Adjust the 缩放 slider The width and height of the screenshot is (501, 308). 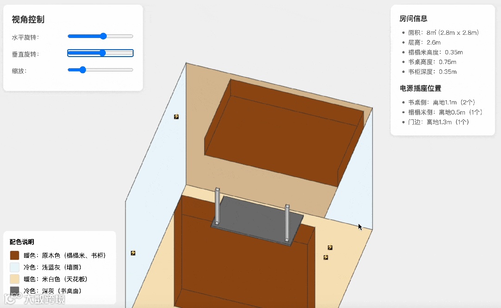click(100, 70)
